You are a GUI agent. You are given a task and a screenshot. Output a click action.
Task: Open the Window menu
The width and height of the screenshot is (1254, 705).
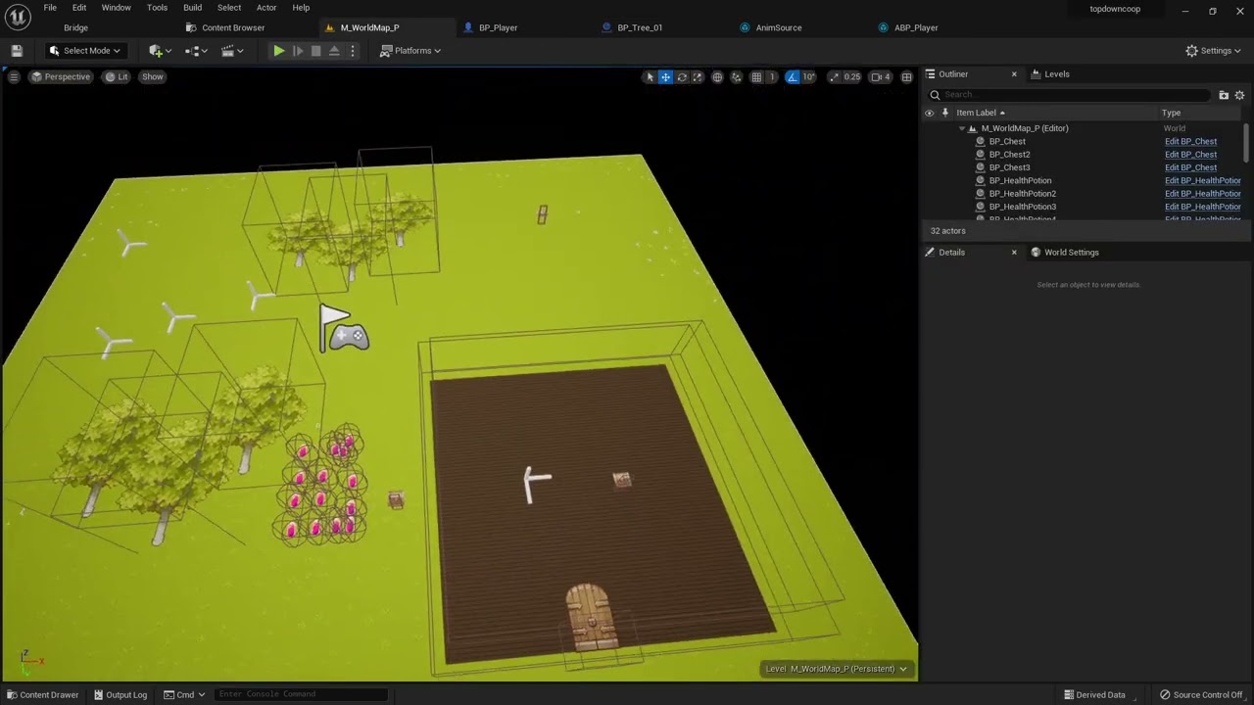point(117,8)
